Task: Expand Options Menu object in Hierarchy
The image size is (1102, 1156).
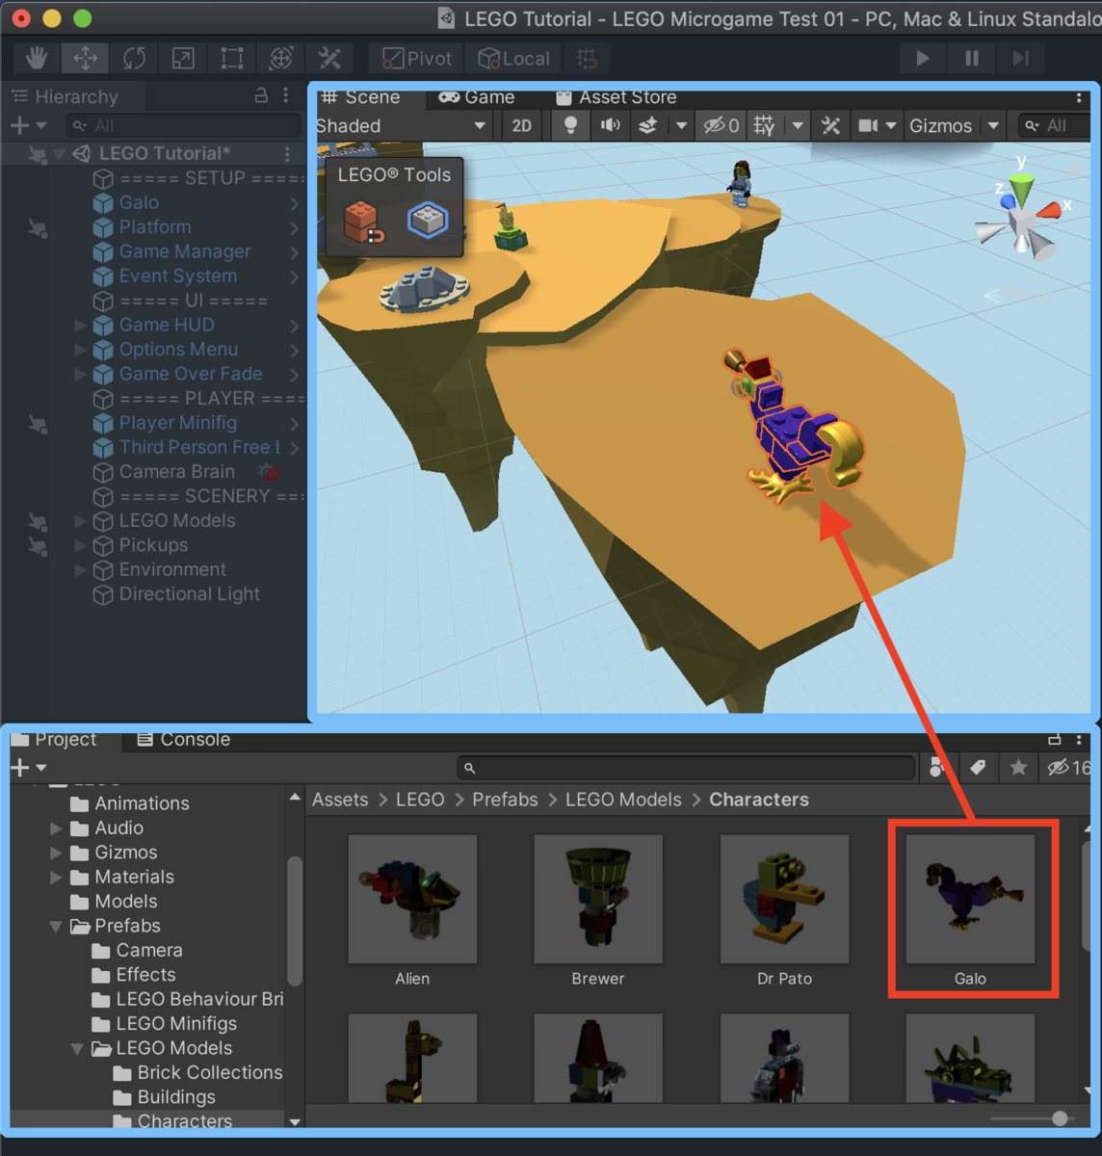Action: (81, 350)
